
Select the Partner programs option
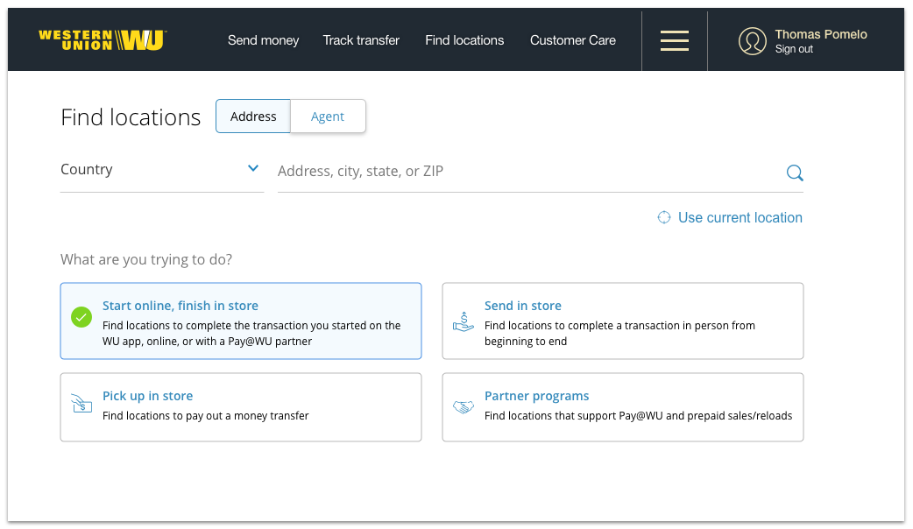[x=623, y=407]
